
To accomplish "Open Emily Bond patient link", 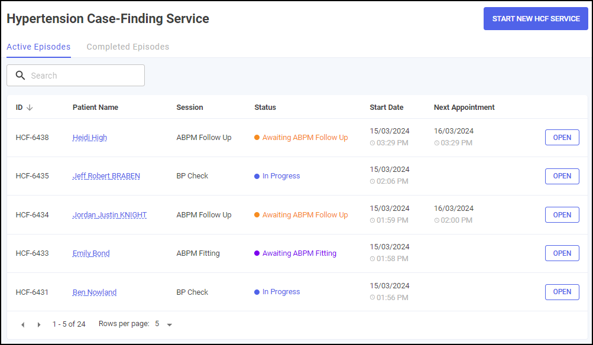I will point(91,253).
